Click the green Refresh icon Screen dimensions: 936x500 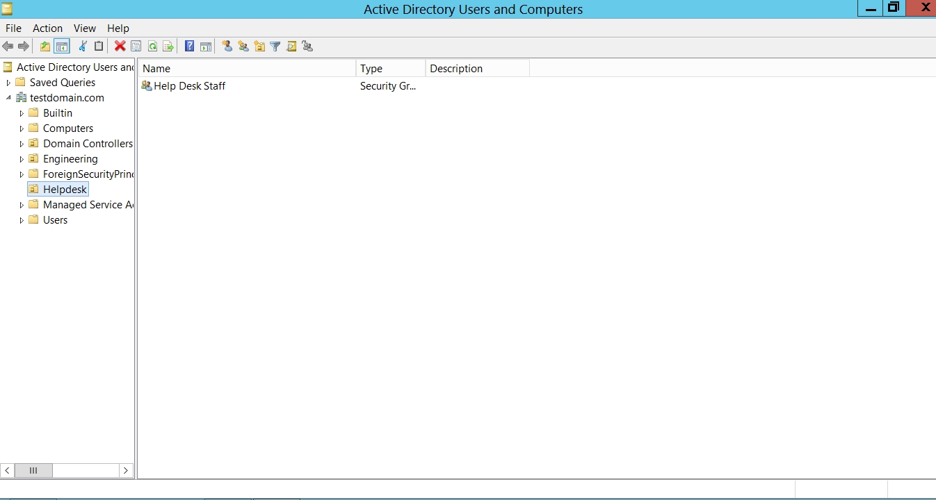pyautogui.click(x=152, y=47)
